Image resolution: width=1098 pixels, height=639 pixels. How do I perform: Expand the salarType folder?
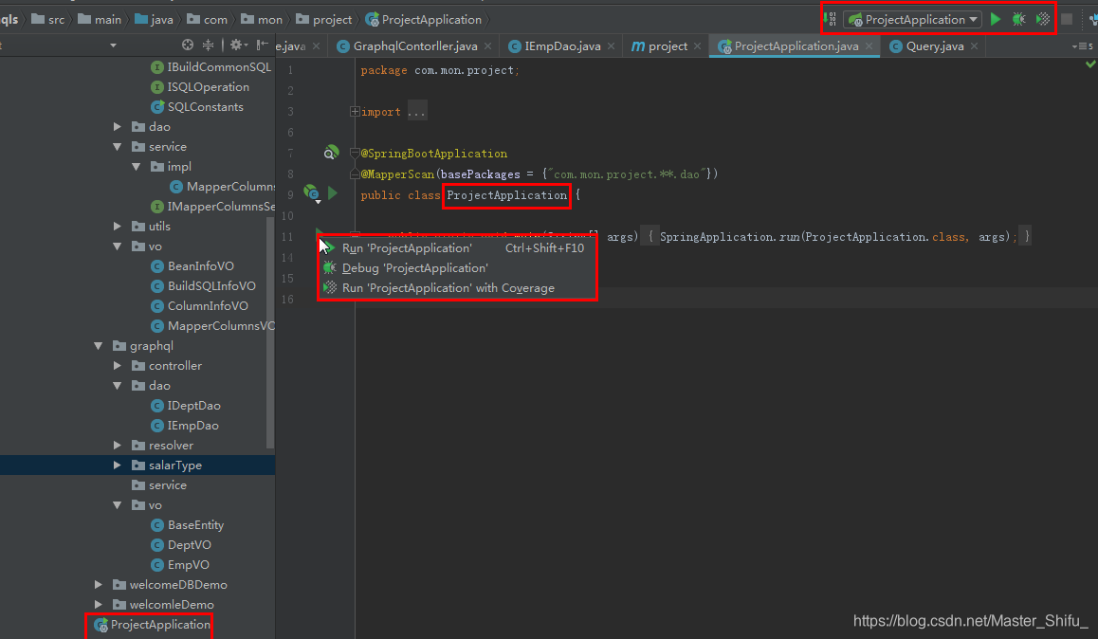coord(117,465)
